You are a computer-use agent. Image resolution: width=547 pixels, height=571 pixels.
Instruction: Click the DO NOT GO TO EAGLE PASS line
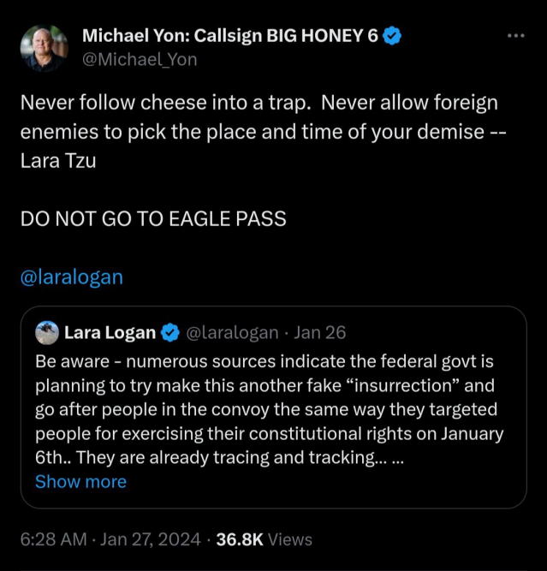click(153, 218)
